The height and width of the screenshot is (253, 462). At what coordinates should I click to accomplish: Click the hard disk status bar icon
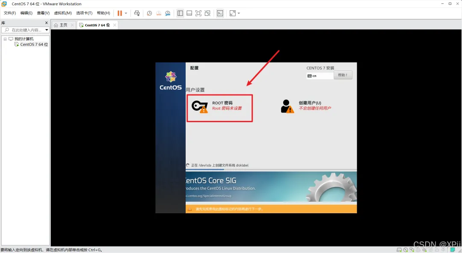point(399,250)
